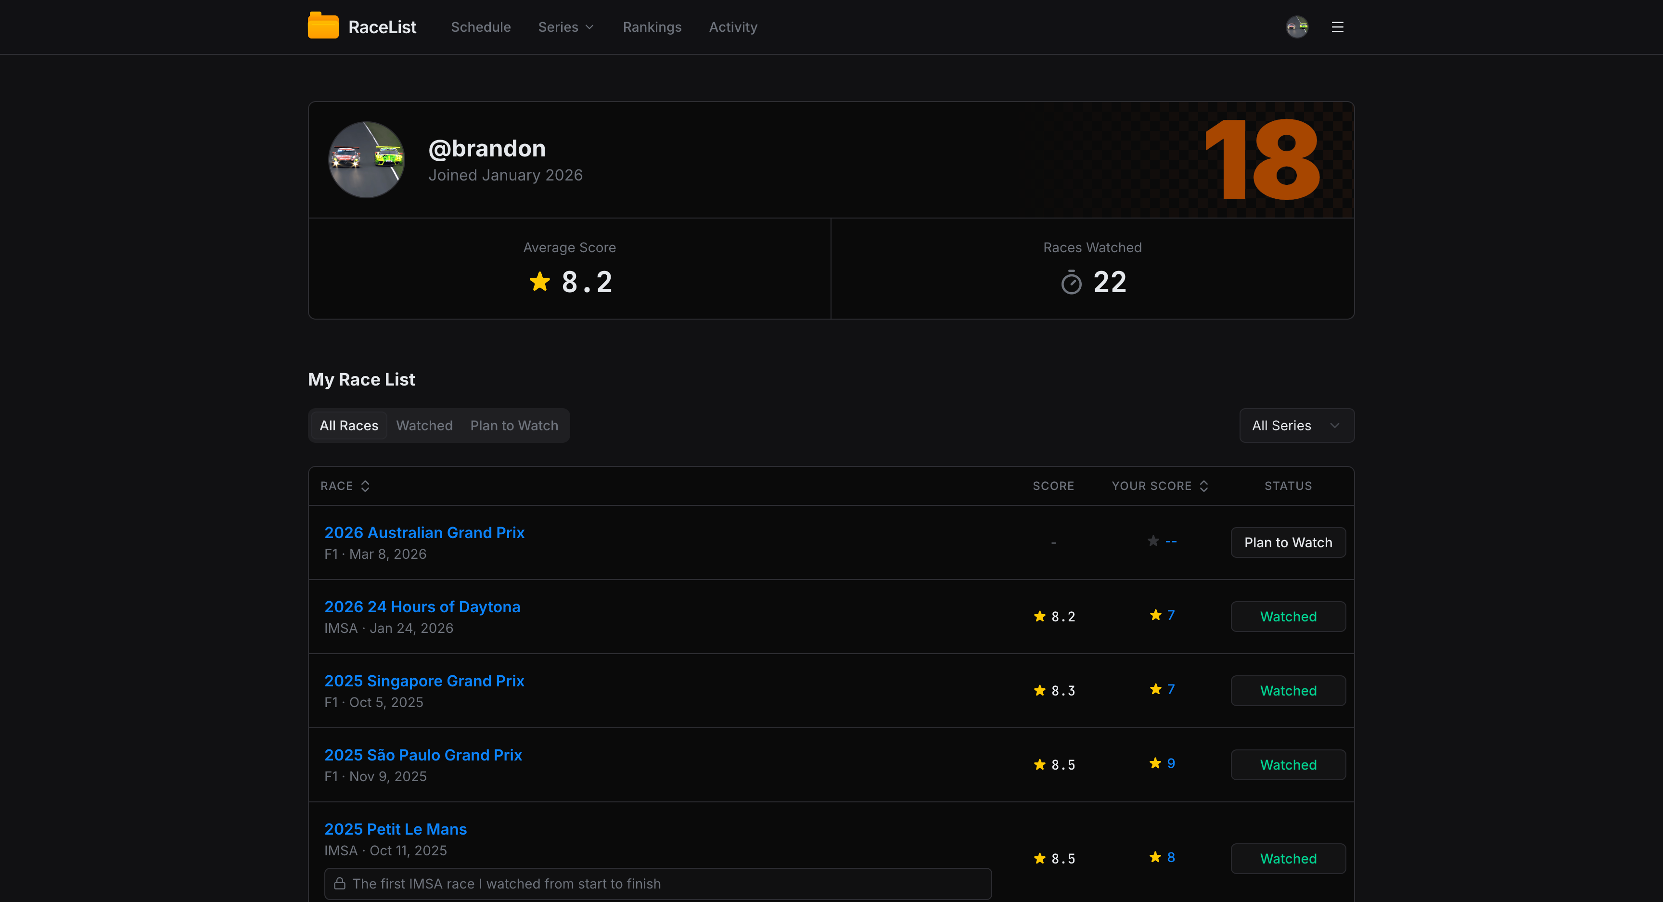Open the 2025 Singapore Grand Prix link

coord(424,681)
